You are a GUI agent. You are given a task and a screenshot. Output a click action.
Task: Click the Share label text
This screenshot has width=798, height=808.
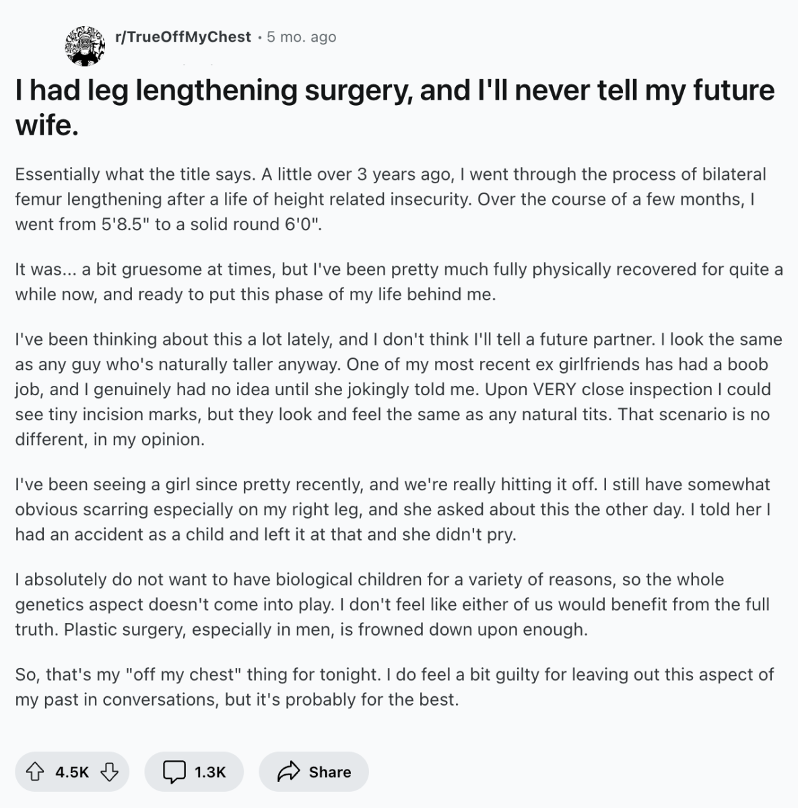click(x=330, y=772)
